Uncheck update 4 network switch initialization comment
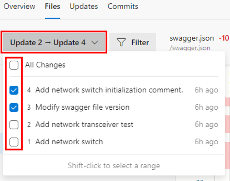The height and width of the screenshot is (181, 230). (x=14, y=90)
